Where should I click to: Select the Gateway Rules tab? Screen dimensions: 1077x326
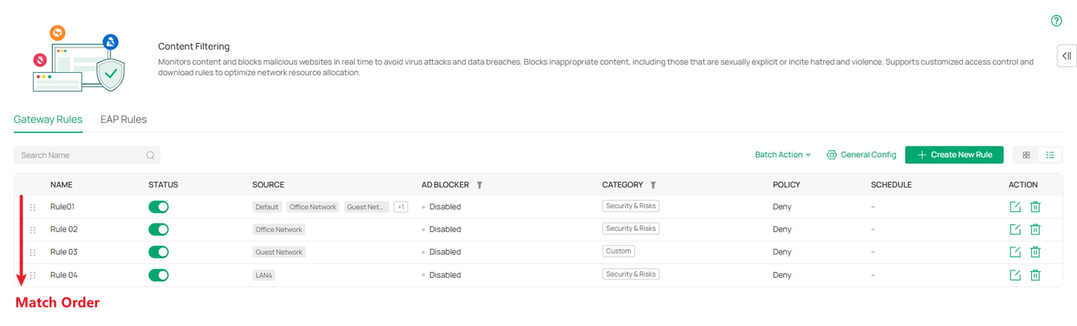[x=48, y=120]
